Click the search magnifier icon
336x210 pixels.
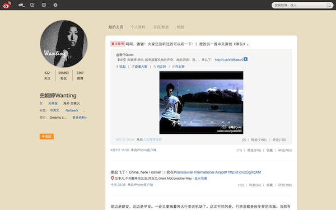pyautogui.click(x=329, y=5)
